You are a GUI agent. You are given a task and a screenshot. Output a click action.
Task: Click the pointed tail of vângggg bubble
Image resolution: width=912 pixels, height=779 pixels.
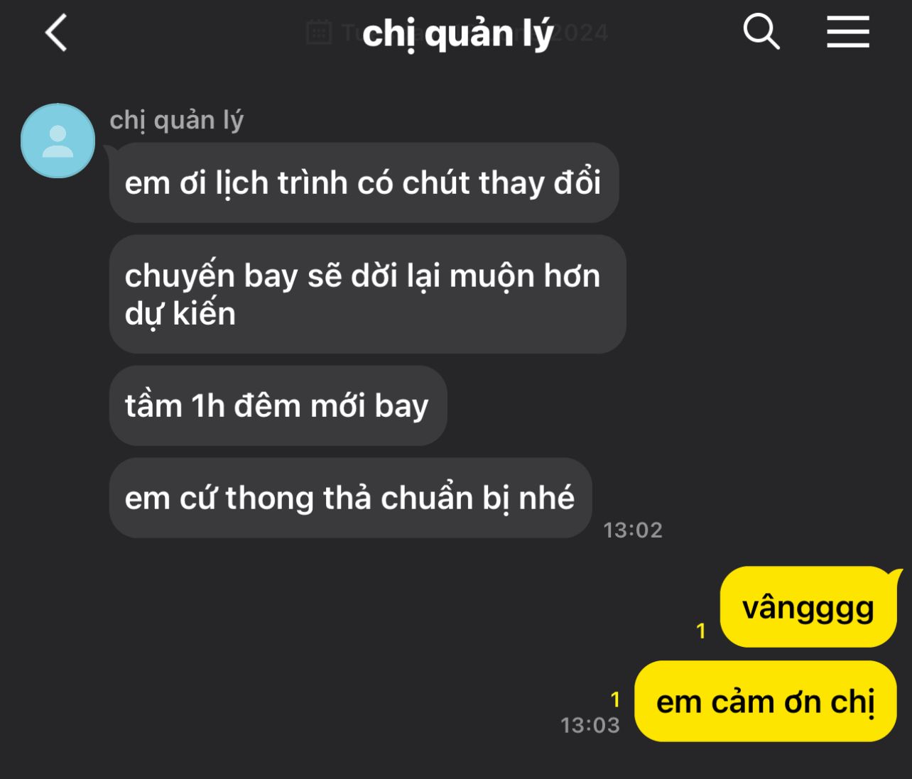click(894, 574)
